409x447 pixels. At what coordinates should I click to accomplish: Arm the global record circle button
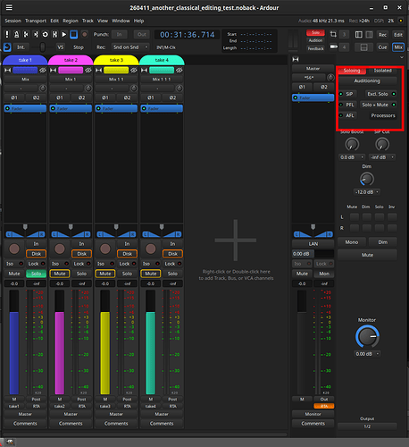85,34
